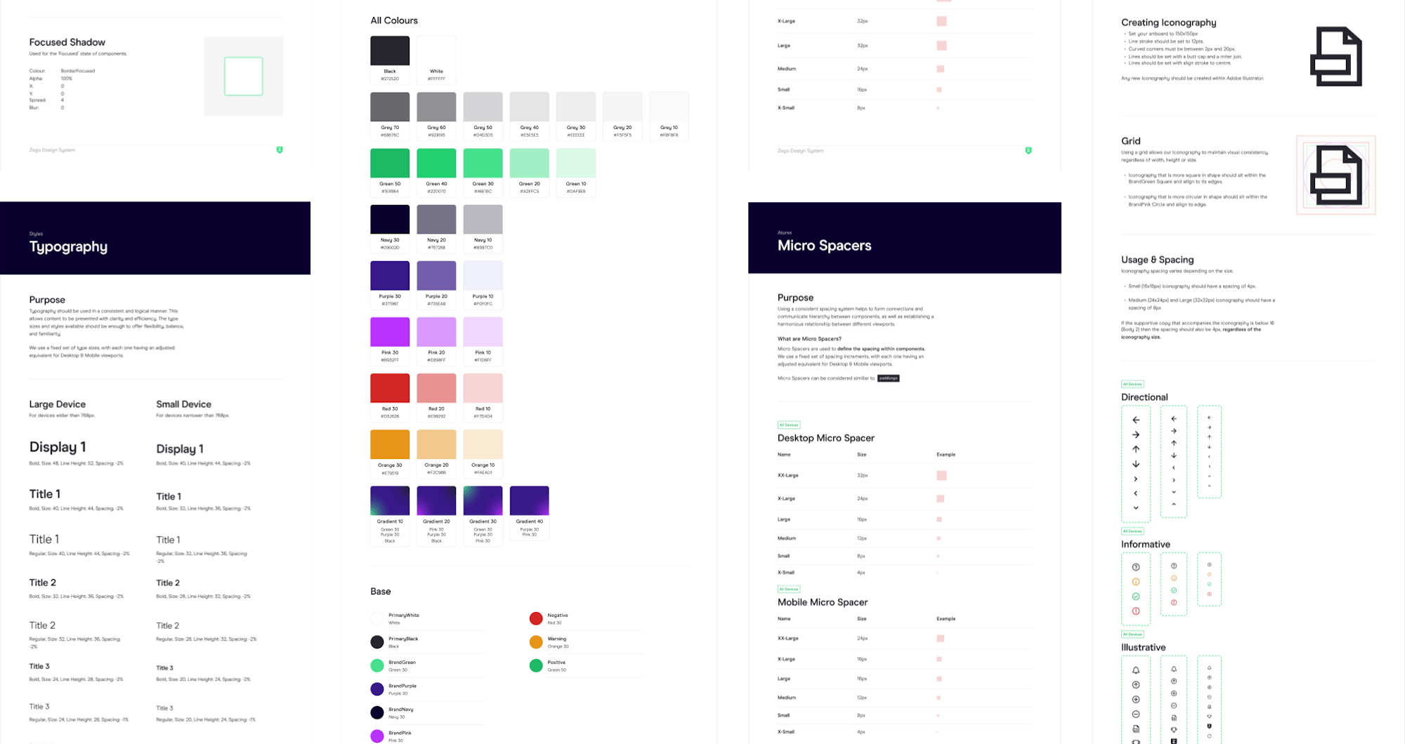Select the largest green checkmark Informative icon
1405x744 pixels.
point(1136,597)
